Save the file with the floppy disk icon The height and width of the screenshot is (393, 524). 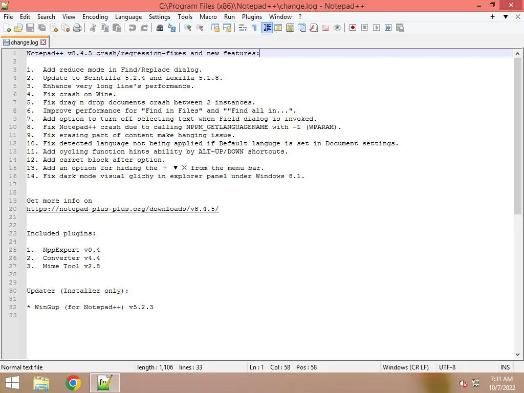point(30,28)
